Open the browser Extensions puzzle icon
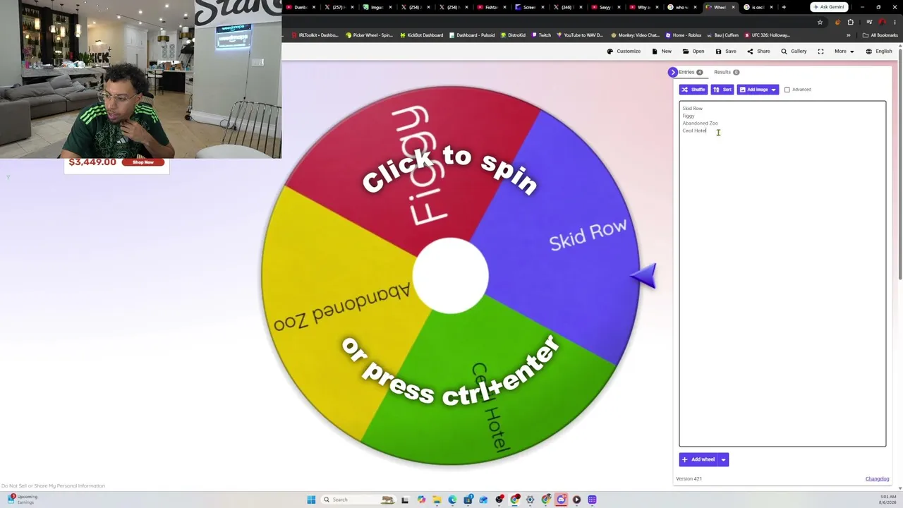Viewport: 903px width, 508px height. [850, 22]
